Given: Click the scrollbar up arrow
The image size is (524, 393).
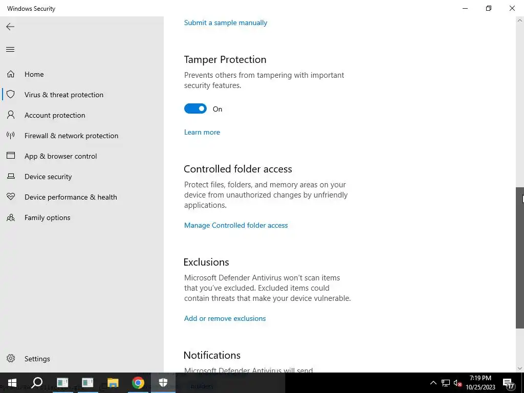Looking at the screenshot, I should 520,20.
